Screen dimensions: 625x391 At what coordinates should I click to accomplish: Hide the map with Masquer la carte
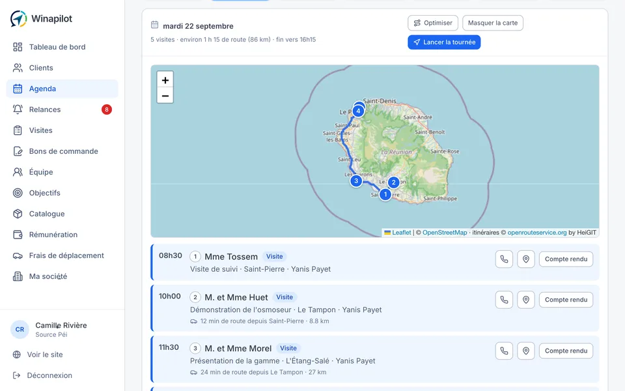click(493, 23)
